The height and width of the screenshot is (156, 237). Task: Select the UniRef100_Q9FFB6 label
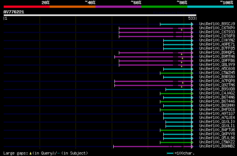coord(217,60)
